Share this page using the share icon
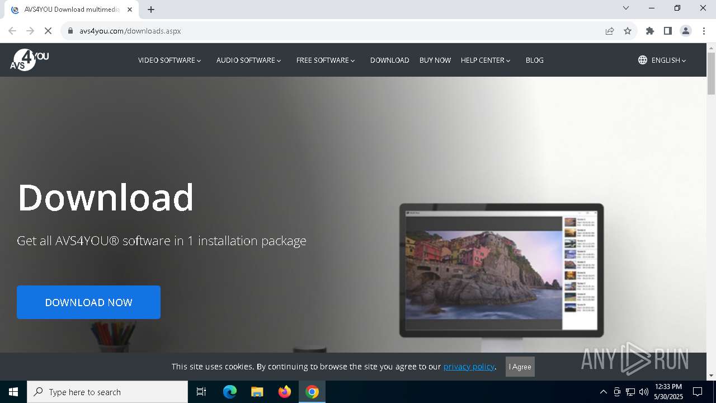 click(x=610, y=31)
